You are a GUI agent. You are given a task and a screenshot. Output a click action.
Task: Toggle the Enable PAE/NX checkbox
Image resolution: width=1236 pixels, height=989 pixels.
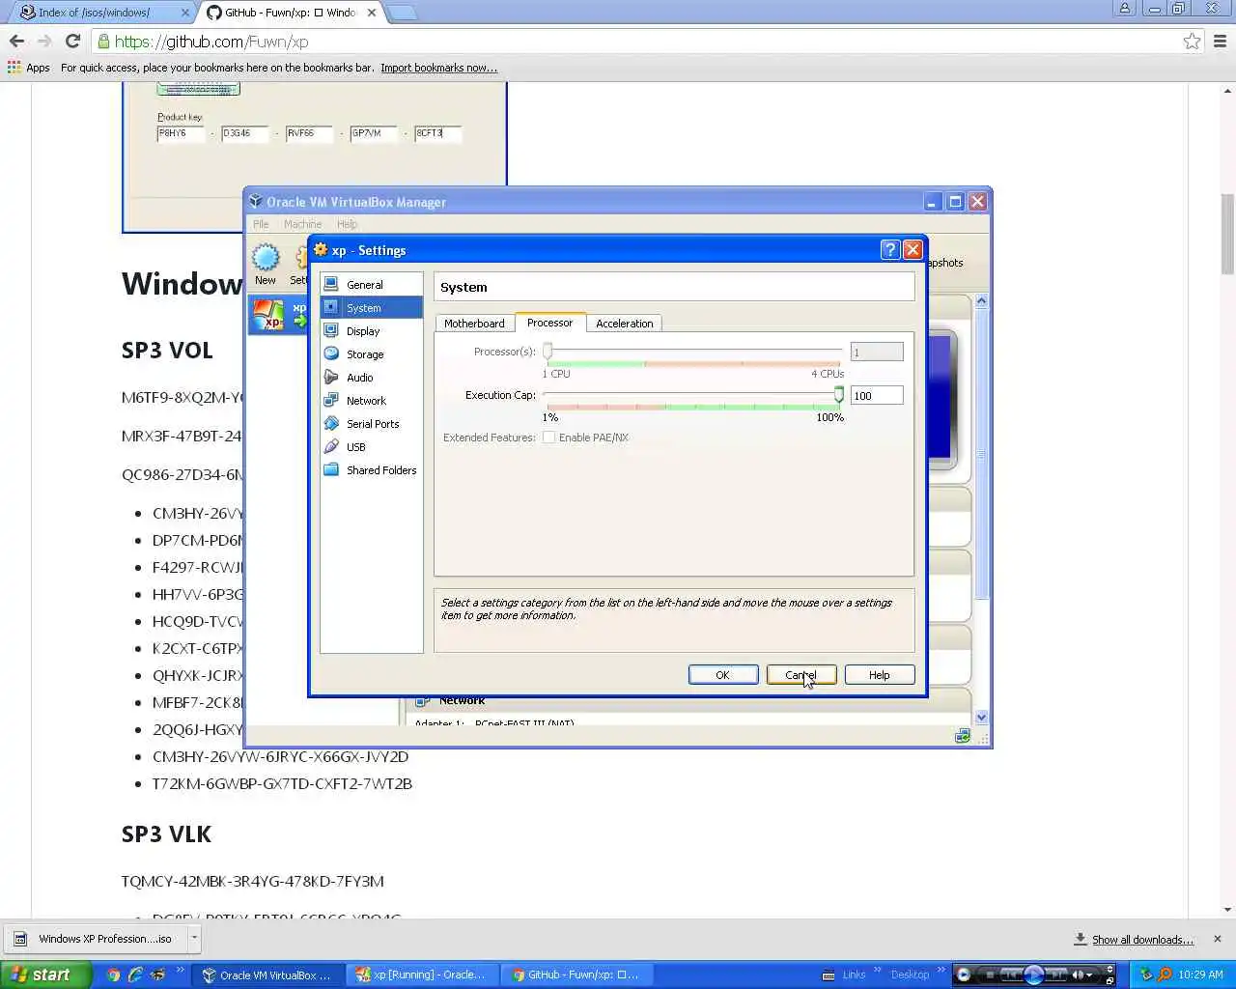(x=548, y=438)
